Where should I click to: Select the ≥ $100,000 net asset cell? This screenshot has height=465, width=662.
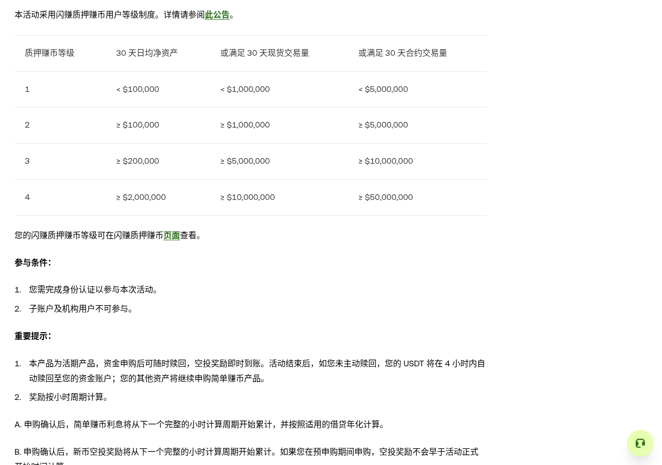tap(138, 125)
